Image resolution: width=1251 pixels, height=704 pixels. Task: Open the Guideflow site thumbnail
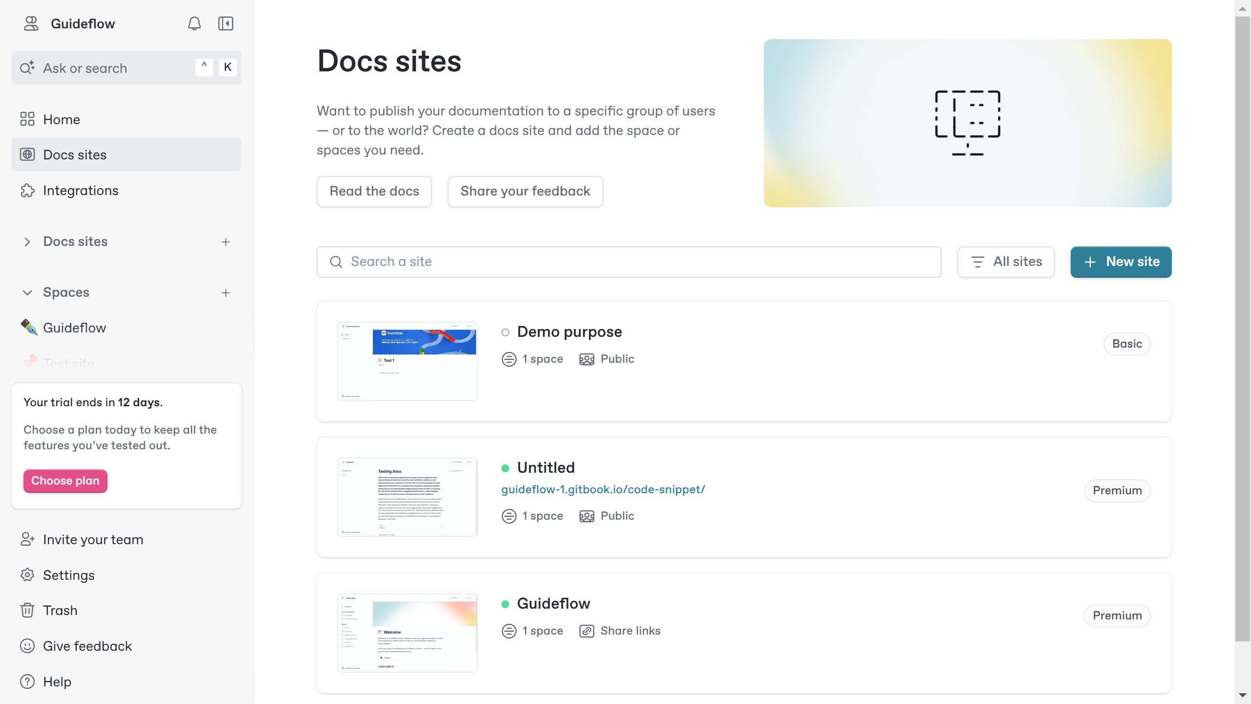(407, 633)
